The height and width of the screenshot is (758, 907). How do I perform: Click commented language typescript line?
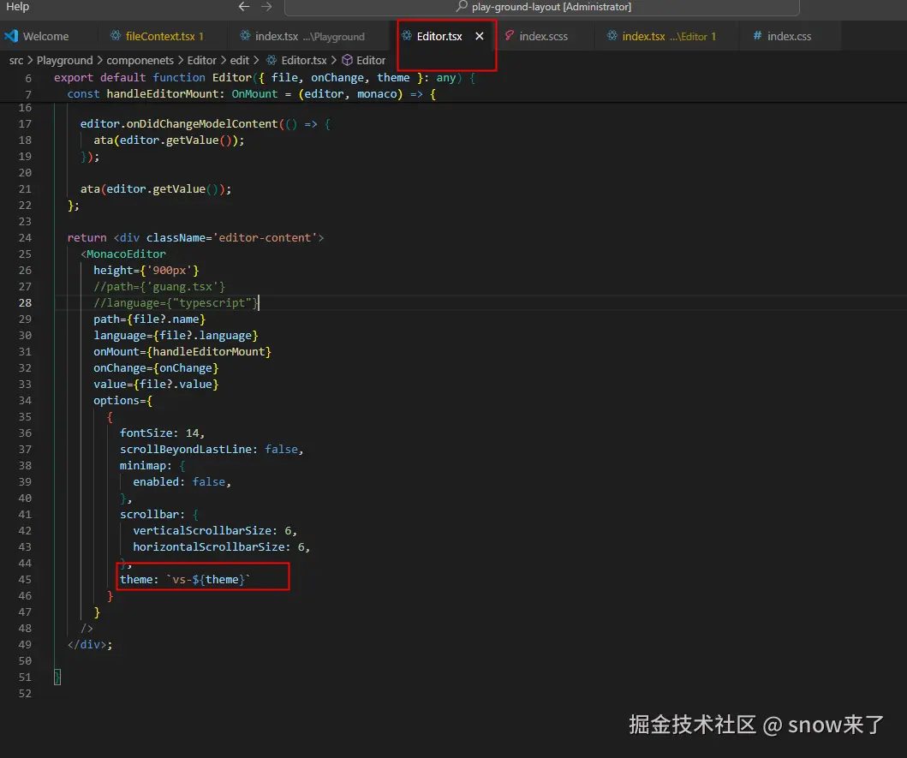(176, 302)
